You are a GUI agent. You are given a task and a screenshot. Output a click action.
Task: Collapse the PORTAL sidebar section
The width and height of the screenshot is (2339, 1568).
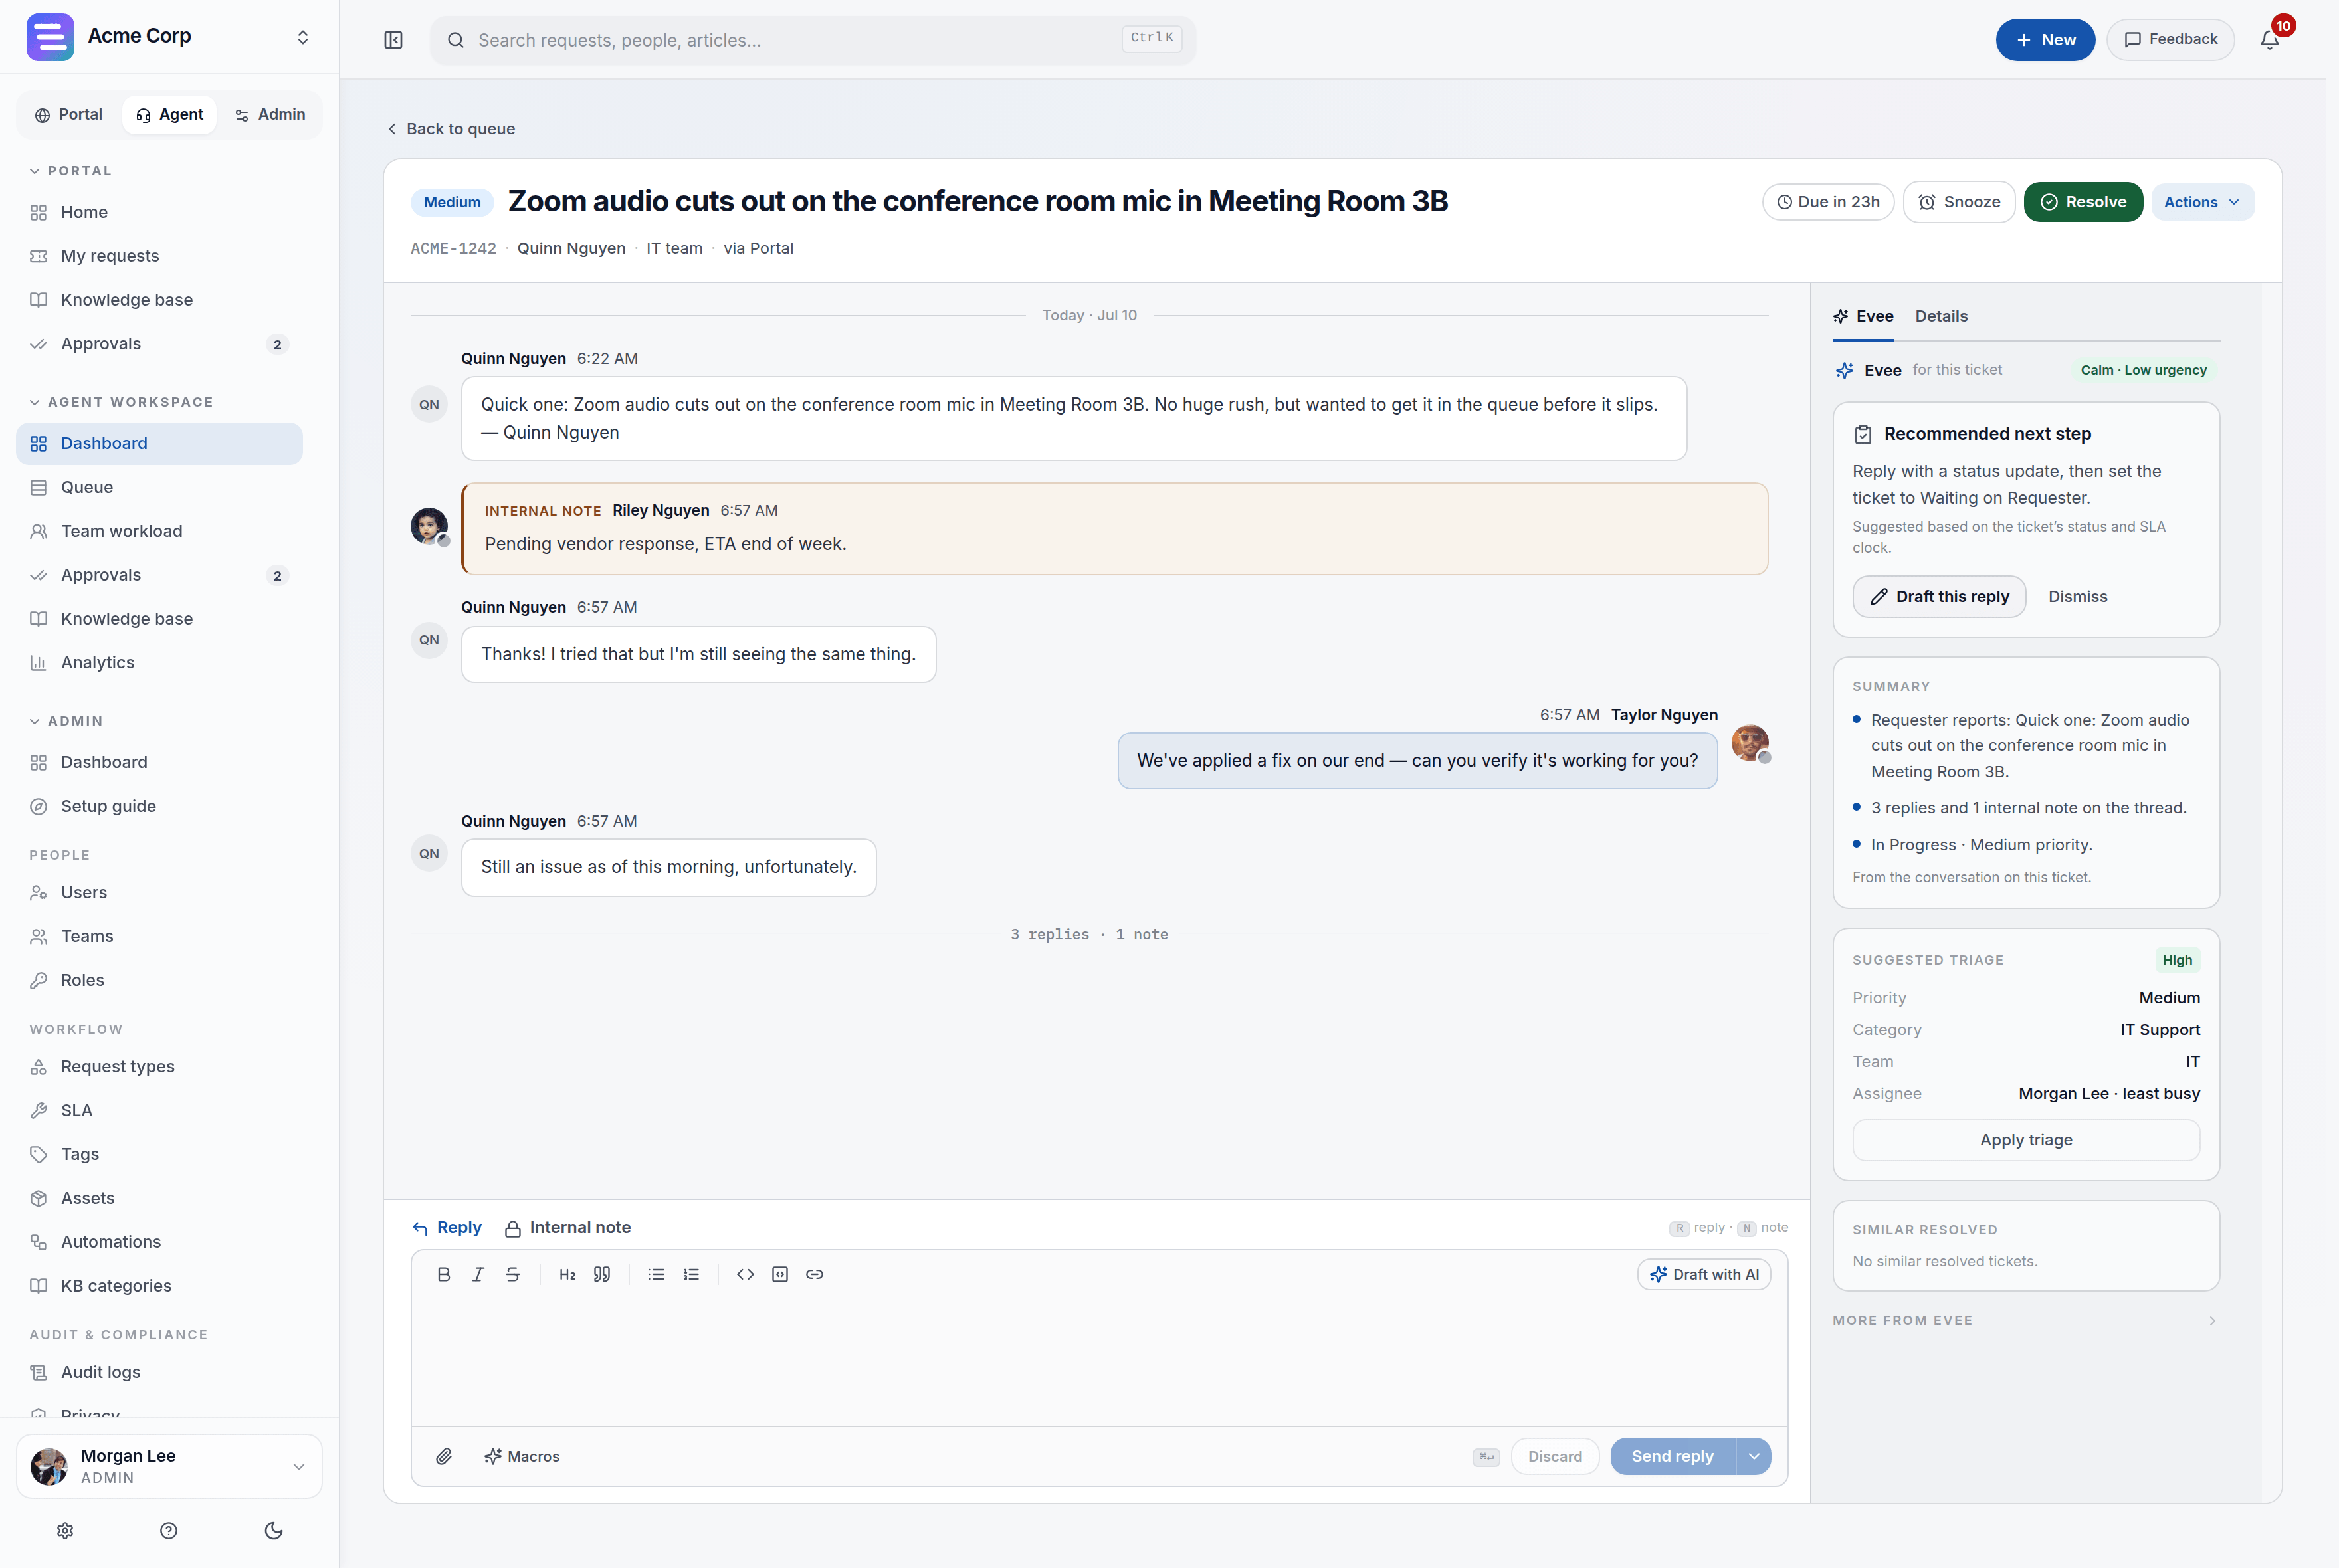[x=70, y=171]
